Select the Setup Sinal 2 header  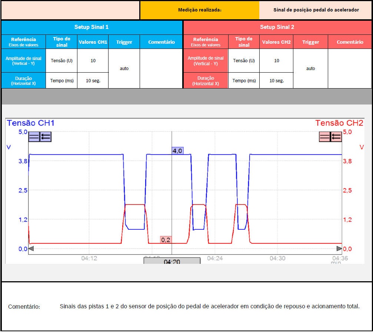[x=277, y=27]
